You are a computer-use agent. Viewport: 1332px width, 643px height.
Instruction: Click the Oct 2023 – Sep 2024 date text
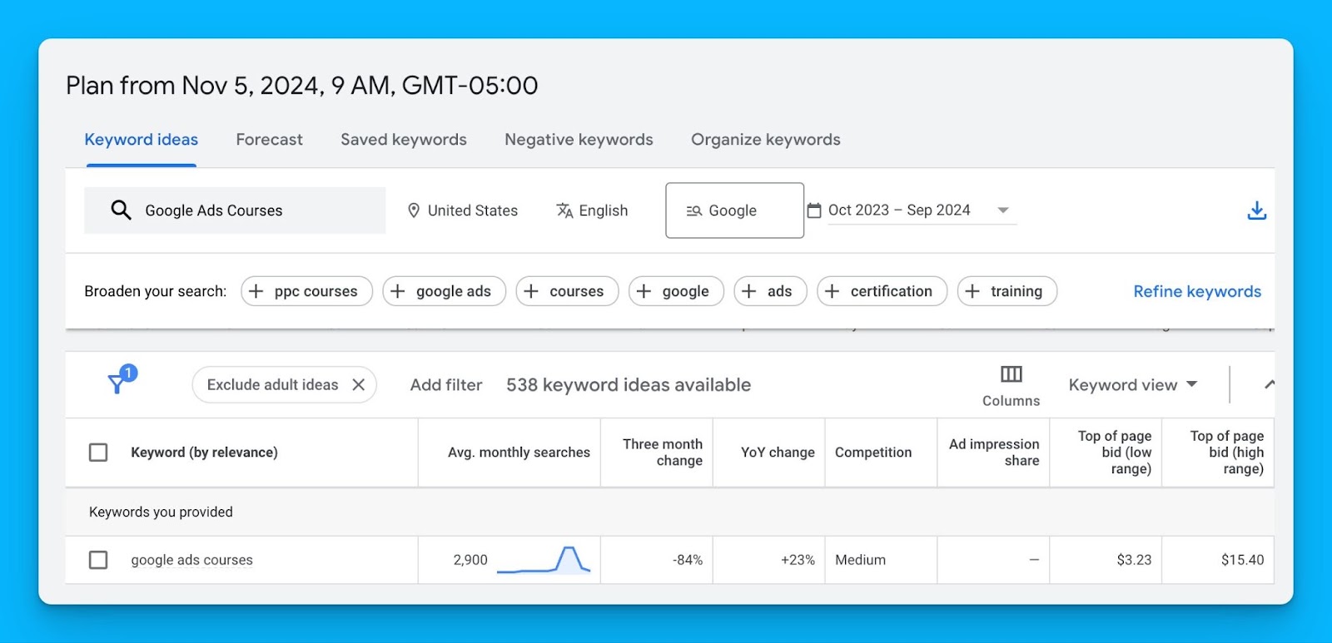point(899,210)
